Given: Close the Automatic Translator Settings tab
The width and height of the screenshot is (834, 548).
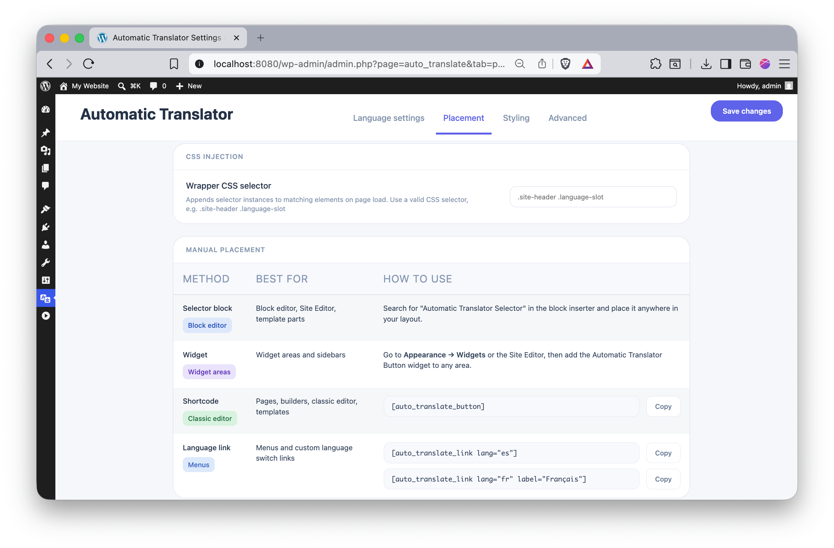Looking at the screenshot, I should point(237,38).
